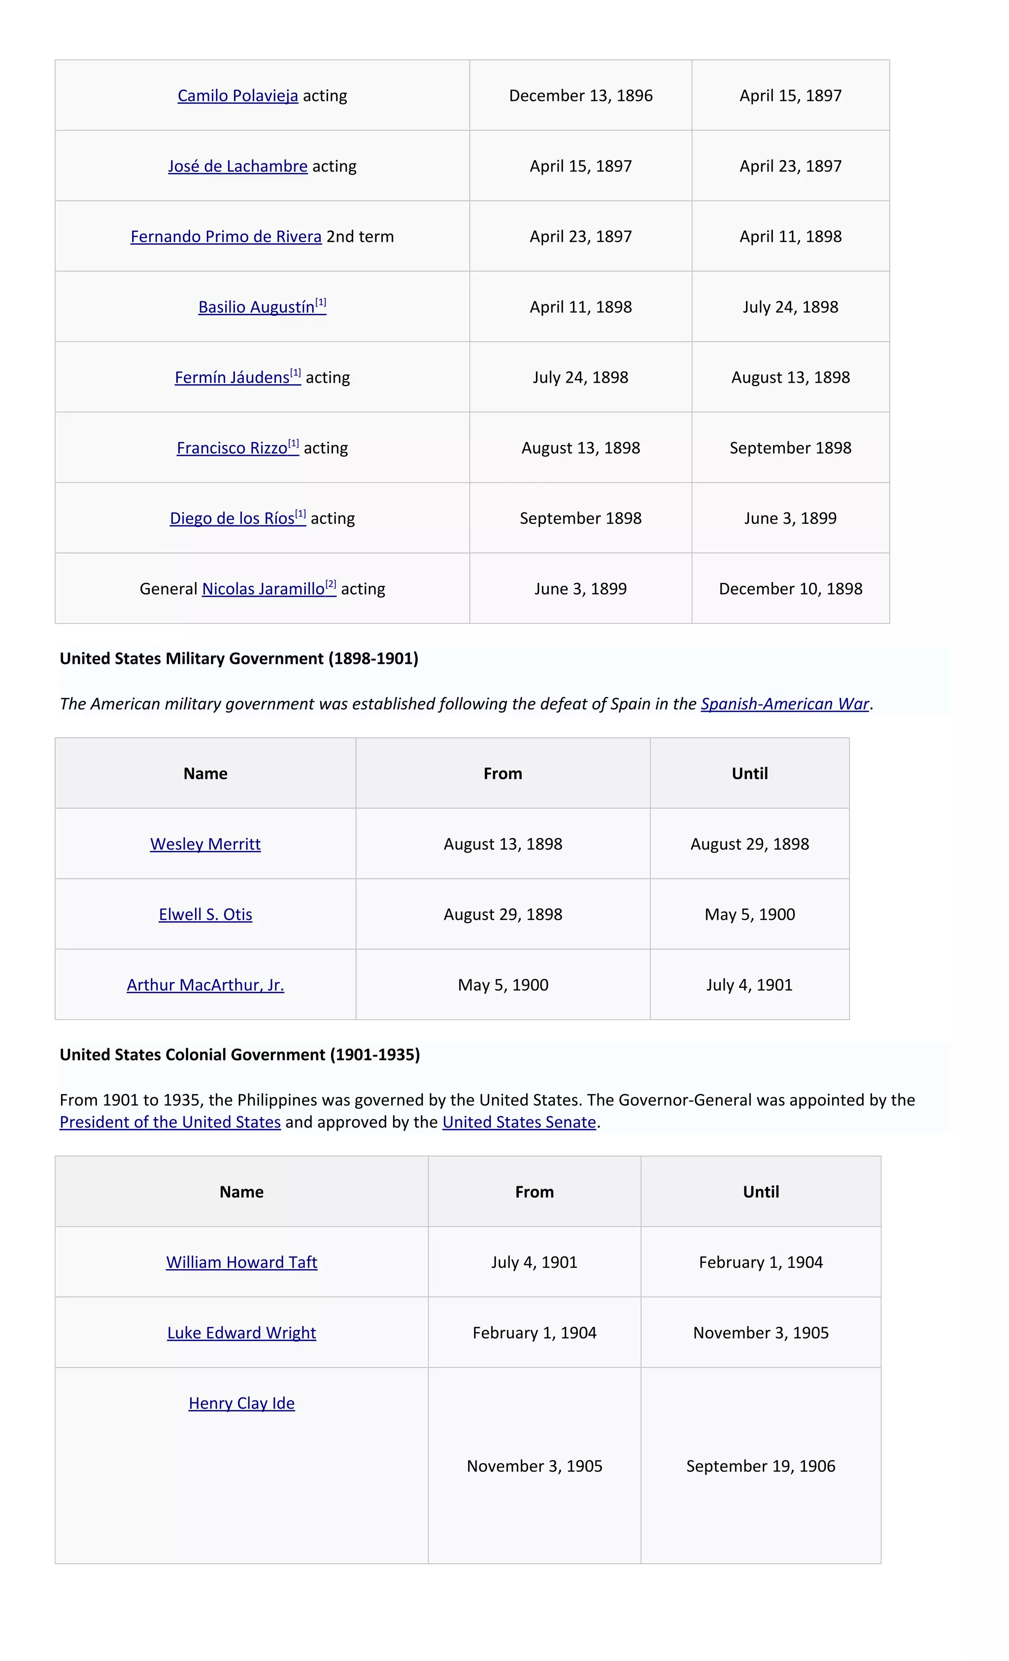Click footnote [1] beside Basilio Augustín

tap(321, 303)
